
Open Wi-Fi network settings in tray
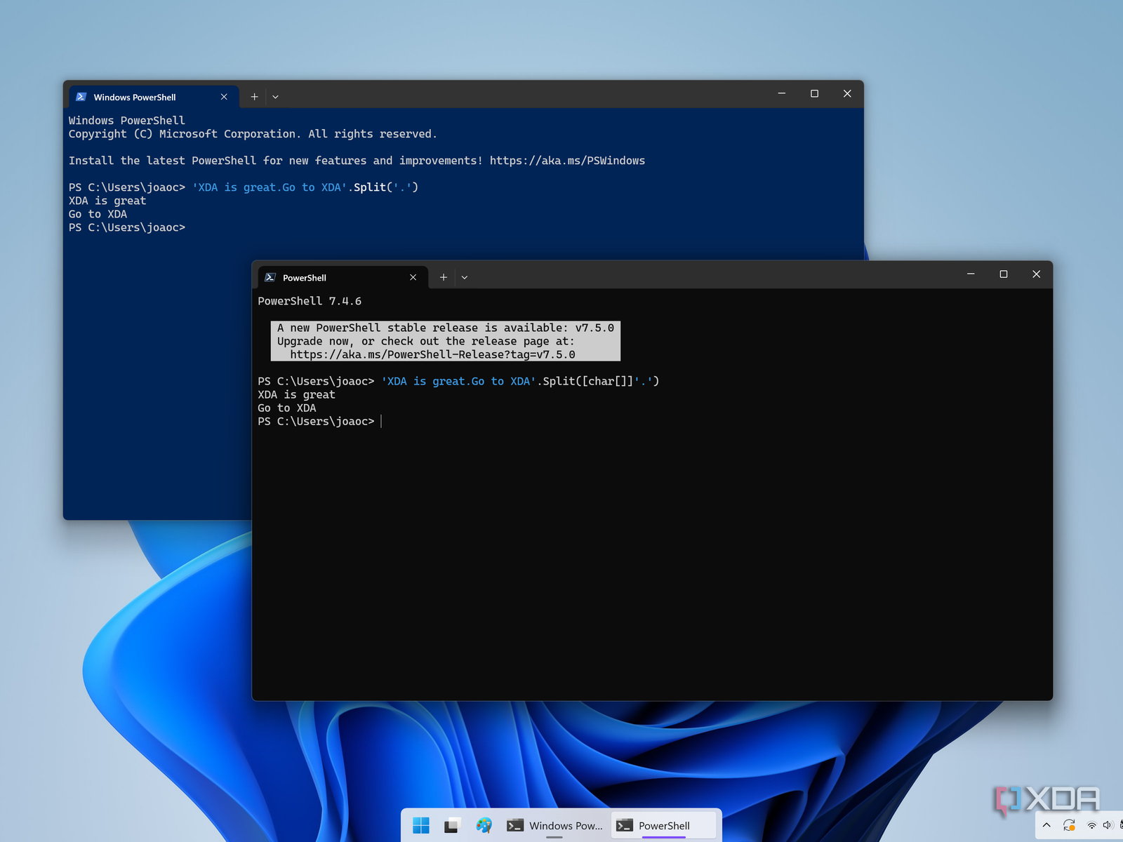pyautogui.click(x=1091, y=825)
